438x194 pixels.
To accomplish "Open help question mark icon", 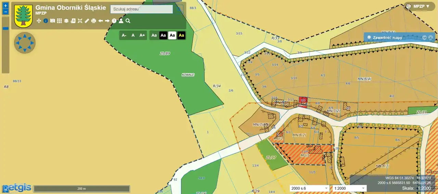I will 114,21.
